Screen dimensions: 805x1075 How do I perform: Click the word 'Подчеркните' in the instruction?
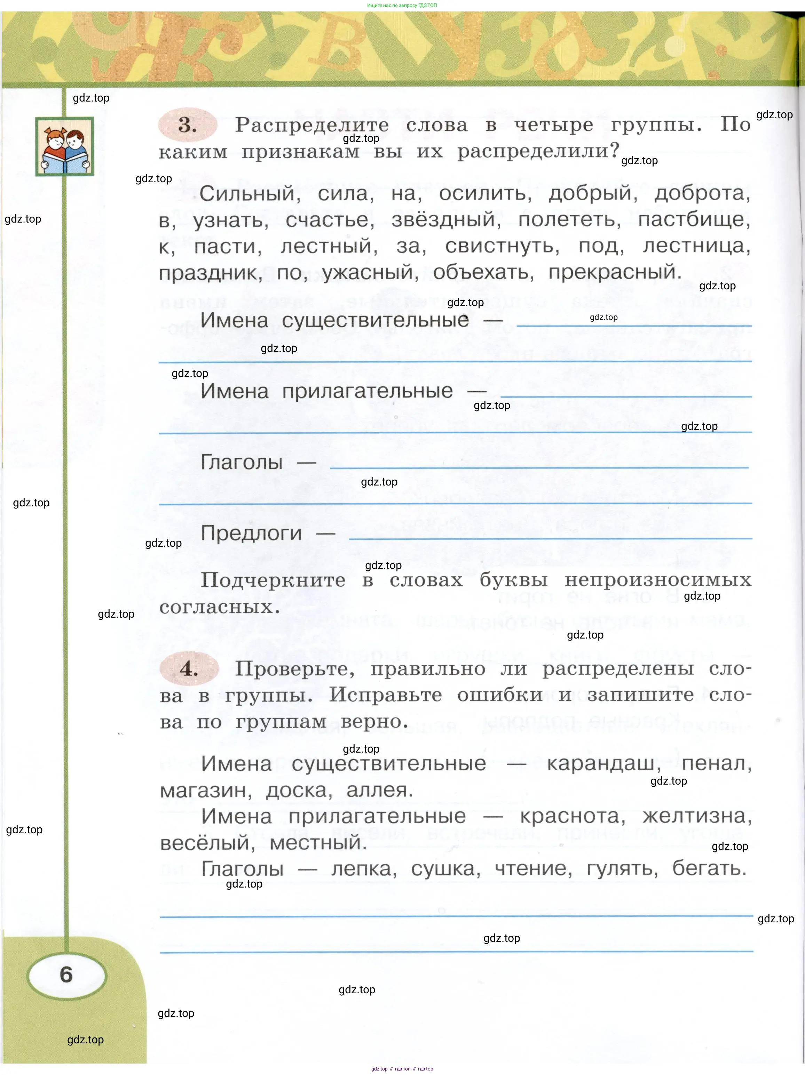[273, 581]
